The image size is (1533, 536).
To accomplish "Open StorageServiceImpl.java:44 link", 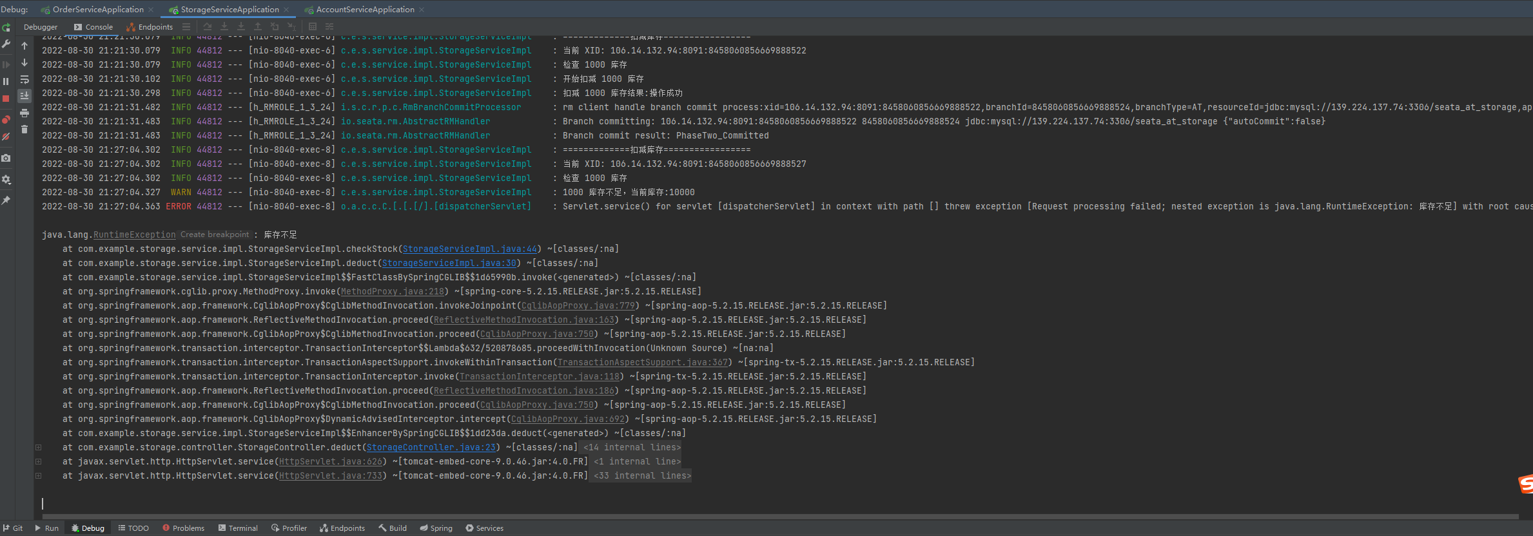I will click(x=470, y=249).
